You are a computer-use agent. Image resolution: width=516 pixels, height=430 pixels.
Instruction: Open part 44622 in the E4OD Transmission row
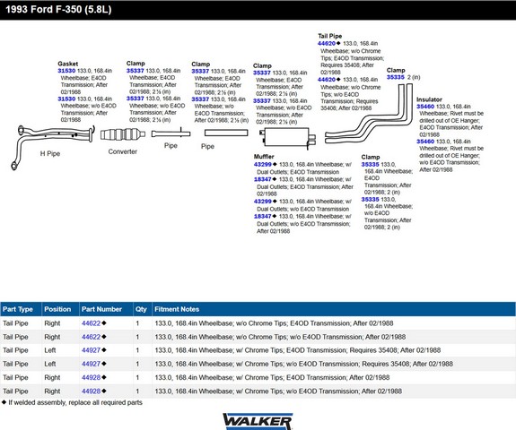click(92, 323)
